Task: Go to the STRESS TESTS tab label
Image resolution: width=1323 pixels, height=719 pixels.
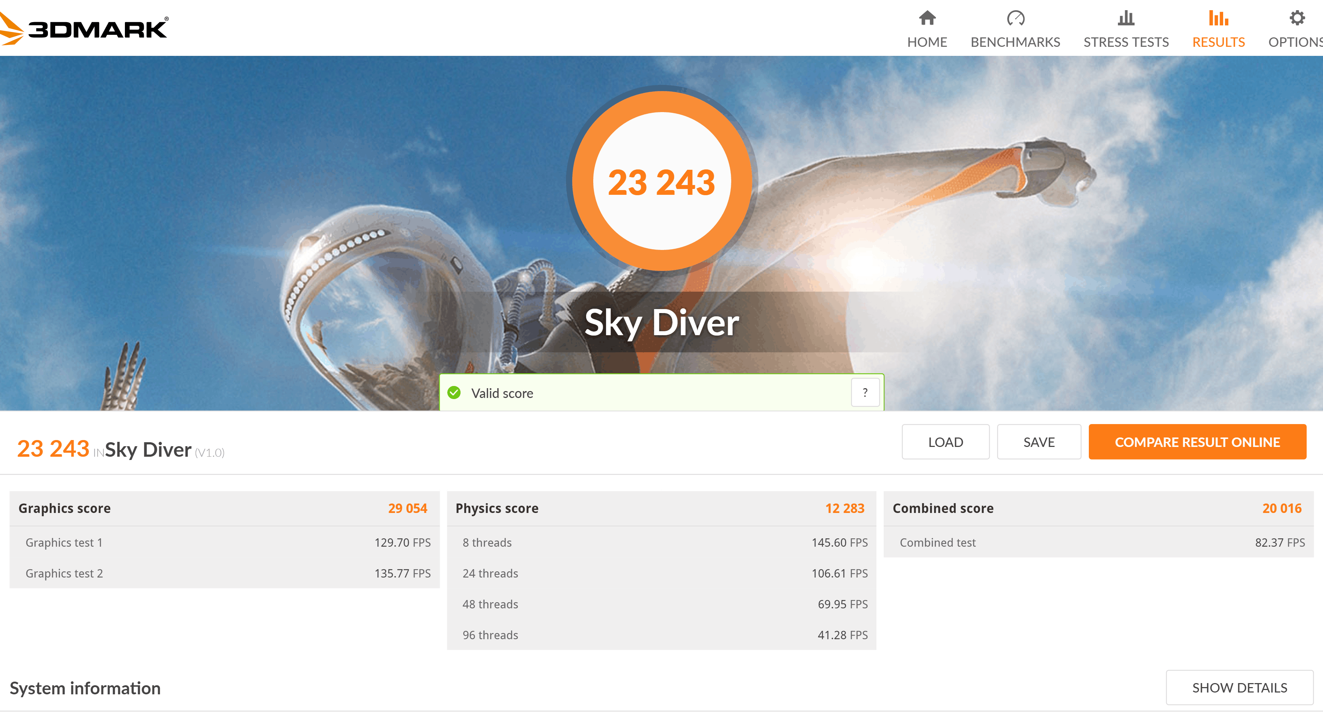Action: coord(1126,42)
